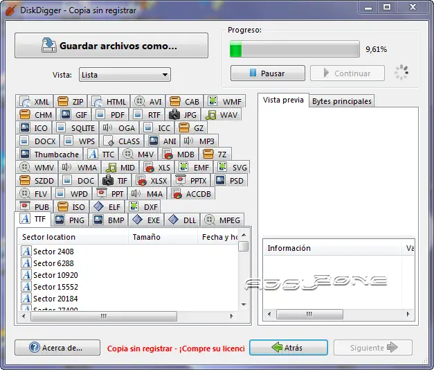Click the PDF document icon

click(x=100, y=114)
